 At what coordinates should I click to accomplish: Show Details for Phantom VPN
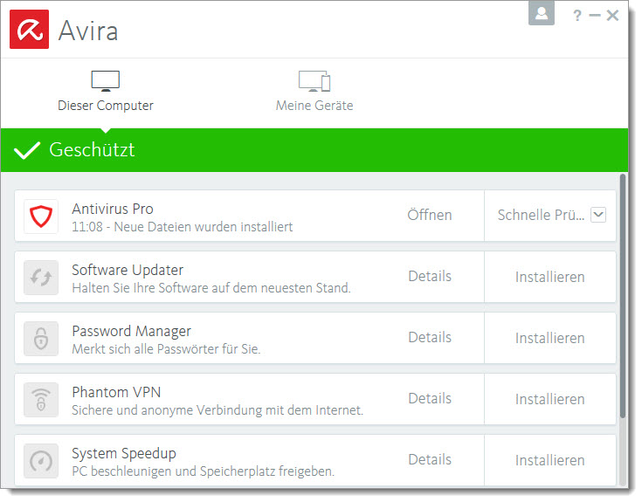[430, 398]
